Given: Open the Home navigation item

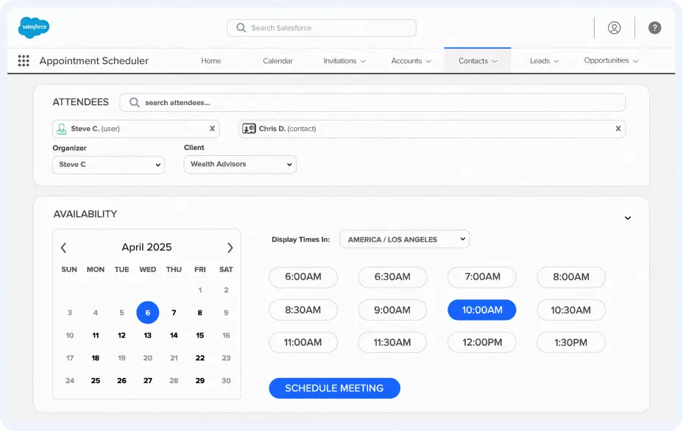Looking at the screenshot, I should click(211, 61).
